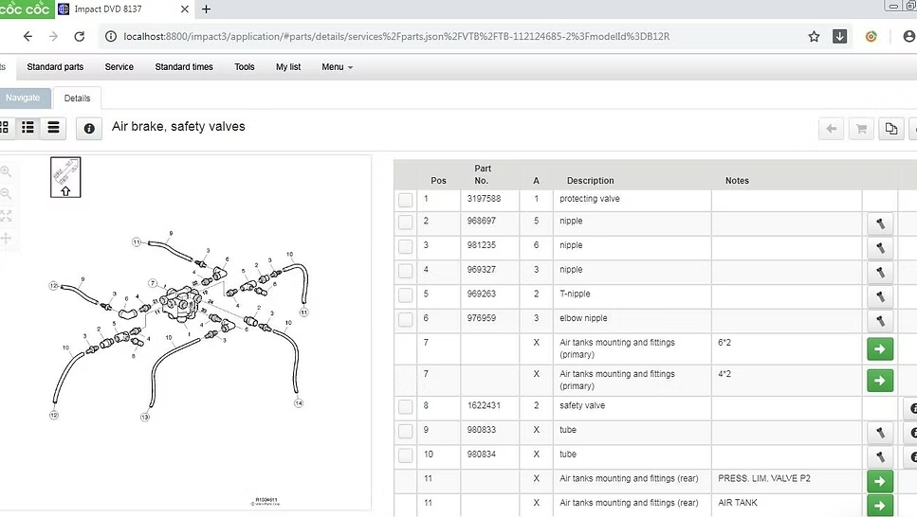Click the bolt icon for tube 980833
The width and height of the screenshot is (917, 517).
pos(879,433)
